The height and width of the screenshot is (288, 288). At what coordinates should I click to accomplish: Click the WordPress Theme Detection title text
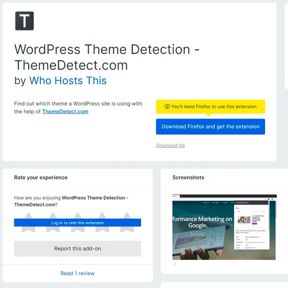(x=107, y=57)
